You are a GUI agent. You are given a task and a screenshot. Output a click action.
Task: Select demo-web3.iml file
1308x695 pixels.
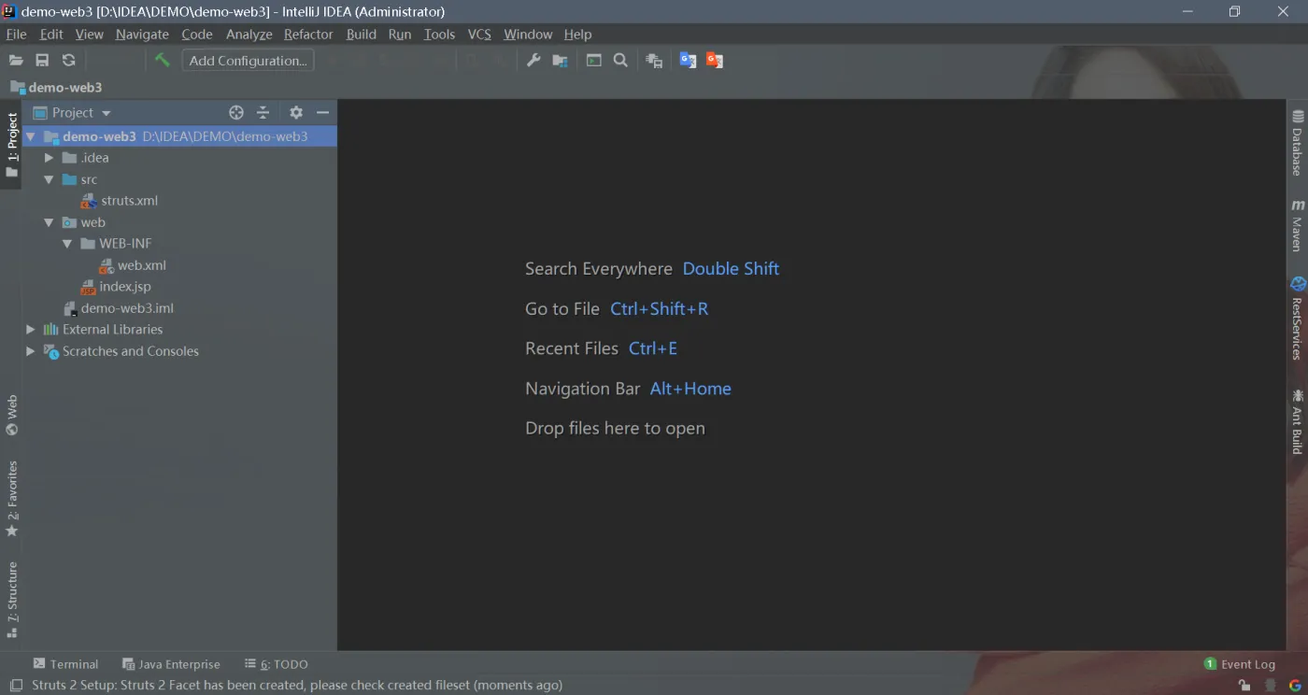pos(127,308)
